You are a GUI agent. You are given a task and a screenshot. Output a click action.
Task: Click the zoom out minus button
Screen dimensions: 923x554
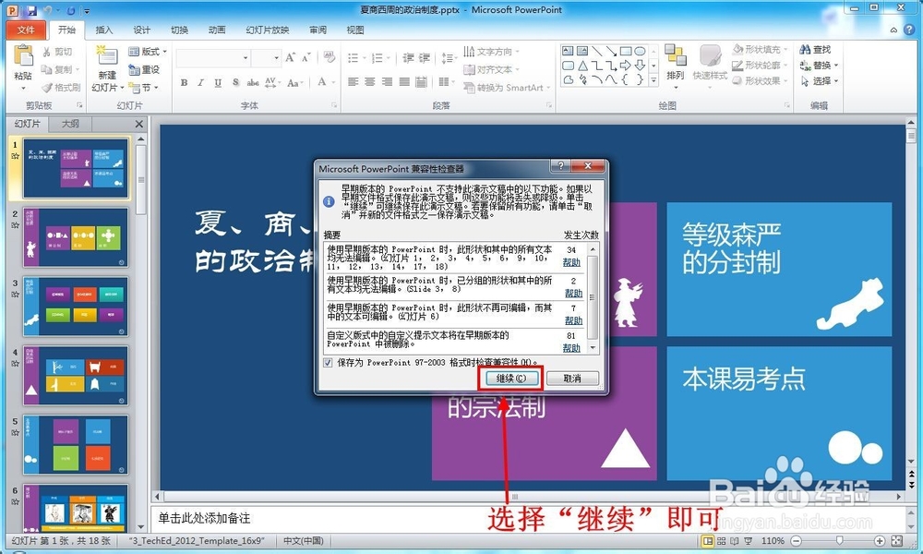(796, 540)
